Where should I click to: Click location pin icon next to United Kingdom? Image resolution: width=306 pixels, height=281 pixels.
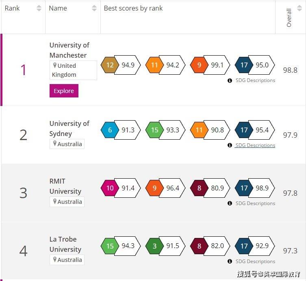click(54, 65)
